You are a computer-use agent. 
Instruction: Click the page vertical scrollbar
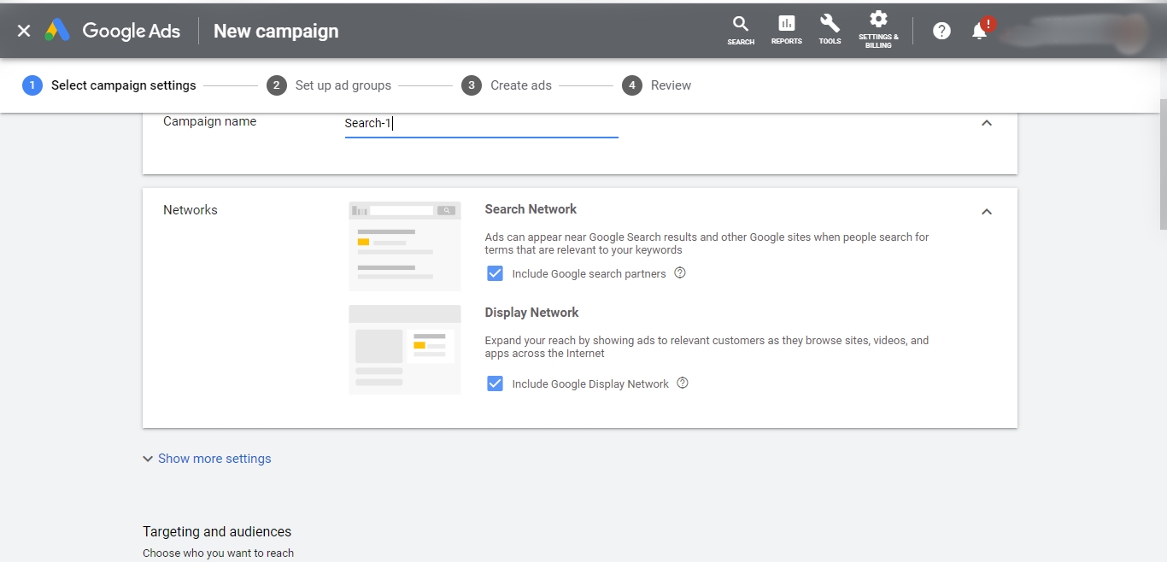click(x=1163, y=164)
